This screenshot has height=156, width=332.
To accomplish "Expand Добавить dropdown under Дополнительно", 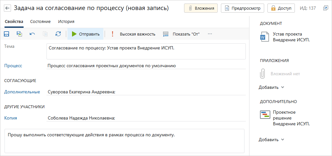I will pyautogui.click(x=271, y=140).
